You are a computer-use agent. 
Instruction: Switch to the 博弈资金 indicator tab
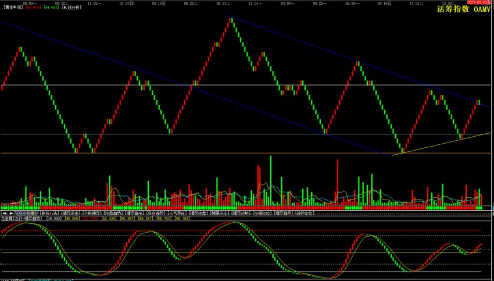coord(70,214)
